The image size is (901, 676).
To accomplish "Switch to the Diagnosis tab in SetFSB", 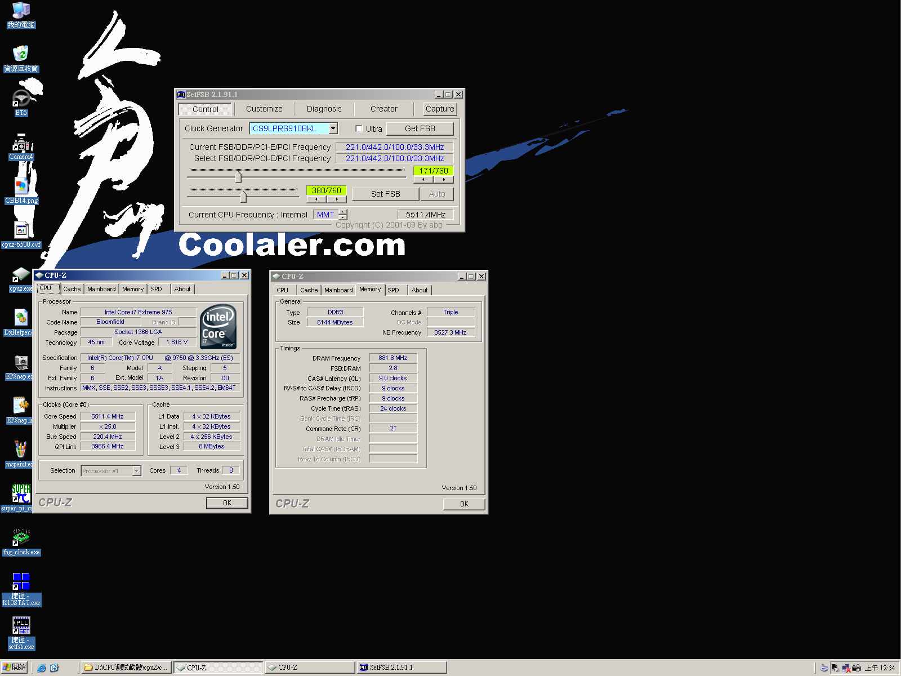I will [x=324, y=109].
